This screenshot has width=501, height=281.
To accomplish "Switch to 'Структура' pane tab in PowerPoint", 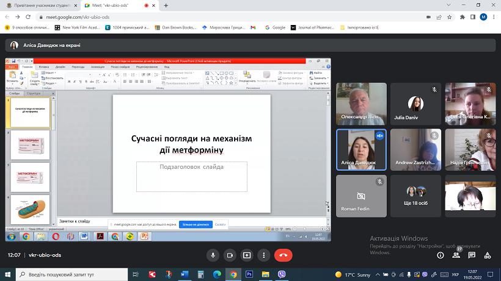I will click(33, 93).
